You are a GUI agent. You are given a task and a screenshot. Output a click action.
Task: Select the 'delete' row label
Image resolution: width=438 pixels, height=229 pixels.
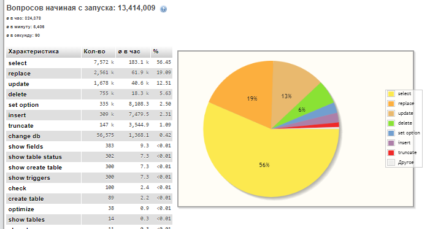(17, 95)
